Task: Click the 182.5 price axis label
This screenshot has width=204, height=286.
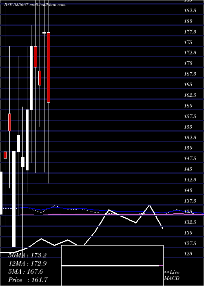Action: (190, 11)
